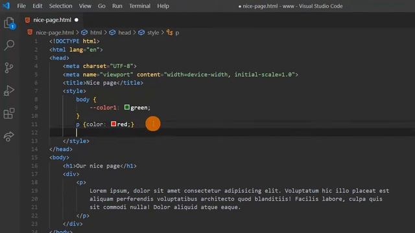The image size is (415, 233).
Task: Open the Live Share icon in activity bar
Action: (9, 137)
